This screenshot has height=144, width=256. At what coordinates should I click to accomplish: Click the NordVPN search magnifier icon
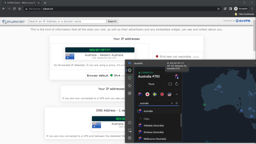177,103
